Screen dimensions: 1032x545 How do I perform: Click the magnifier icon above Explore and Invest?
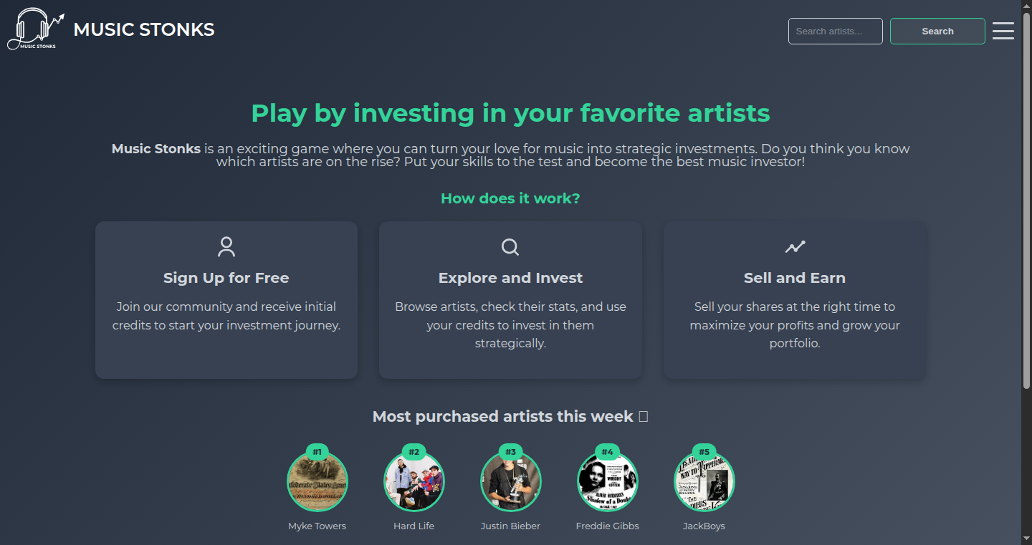click(510, 247)
